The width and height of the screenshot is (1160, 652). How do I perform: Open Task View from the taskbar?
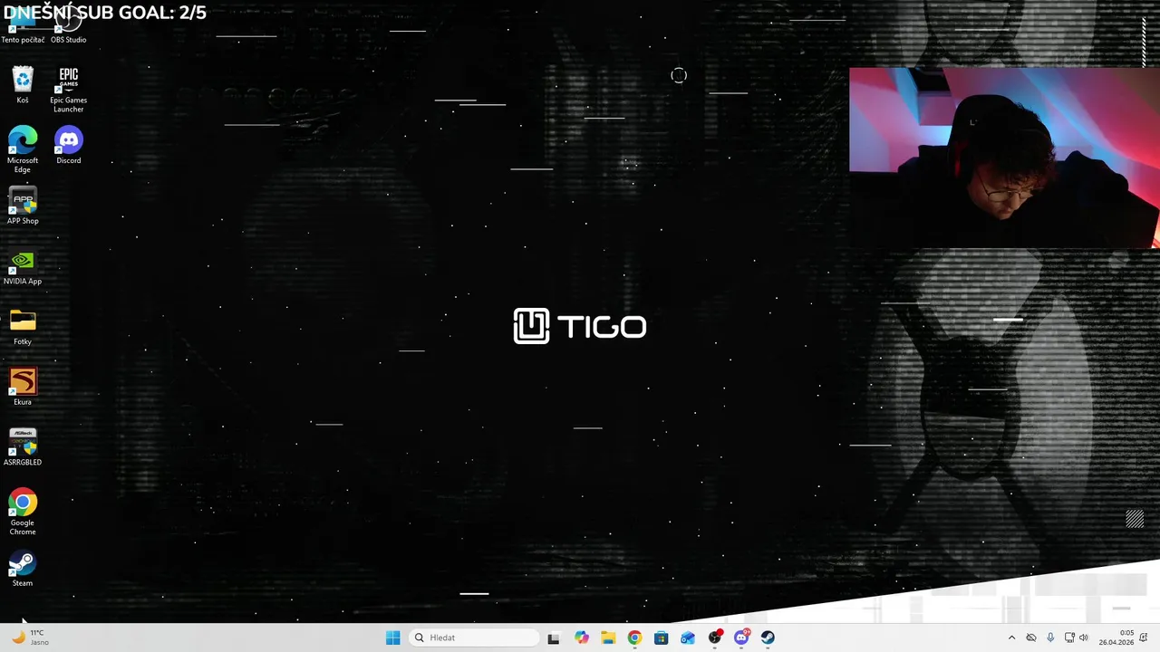(x=554, y=638)
